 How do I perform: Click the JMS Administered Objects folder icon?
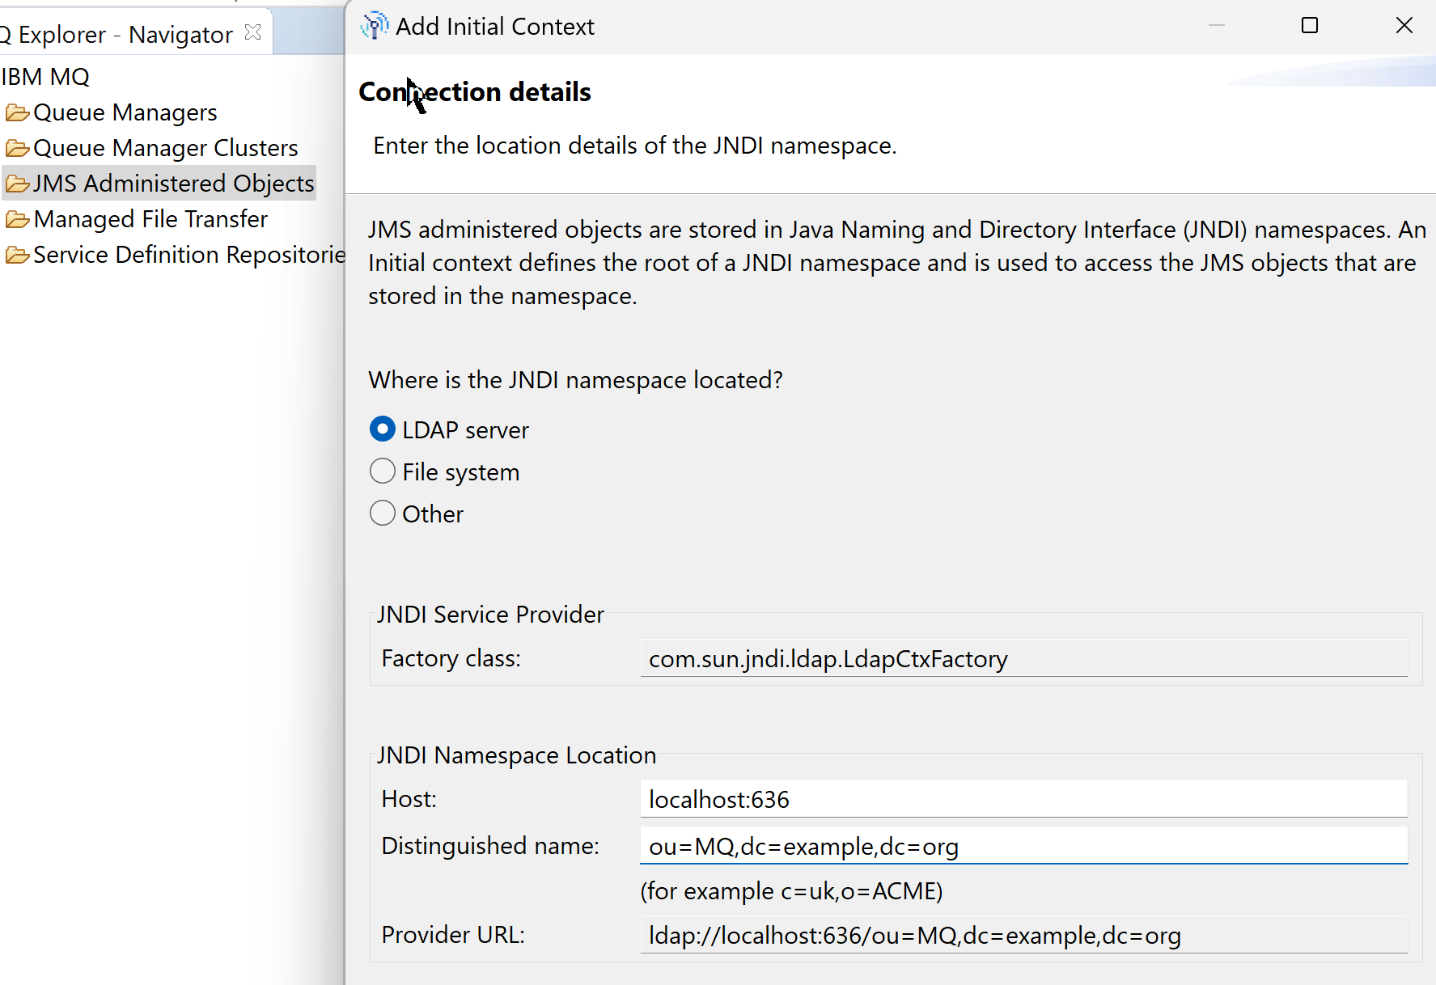(x=17, y=184)
